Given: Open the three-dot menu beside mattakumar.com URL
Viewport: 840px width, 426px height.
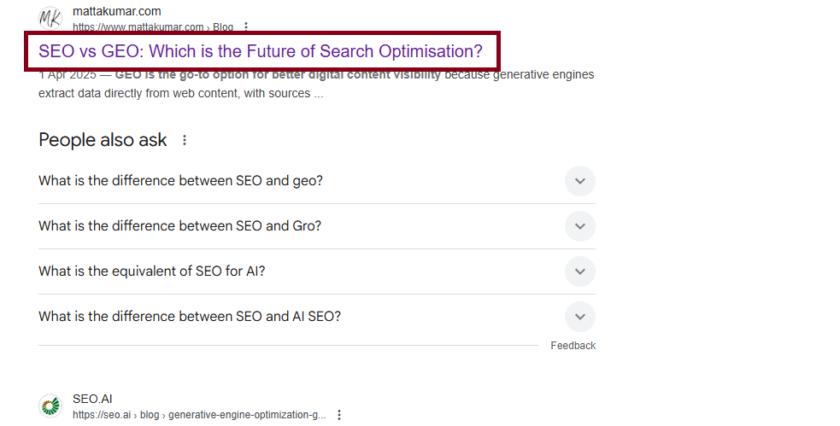Looking at the screenshot, I should pos(246,26).
